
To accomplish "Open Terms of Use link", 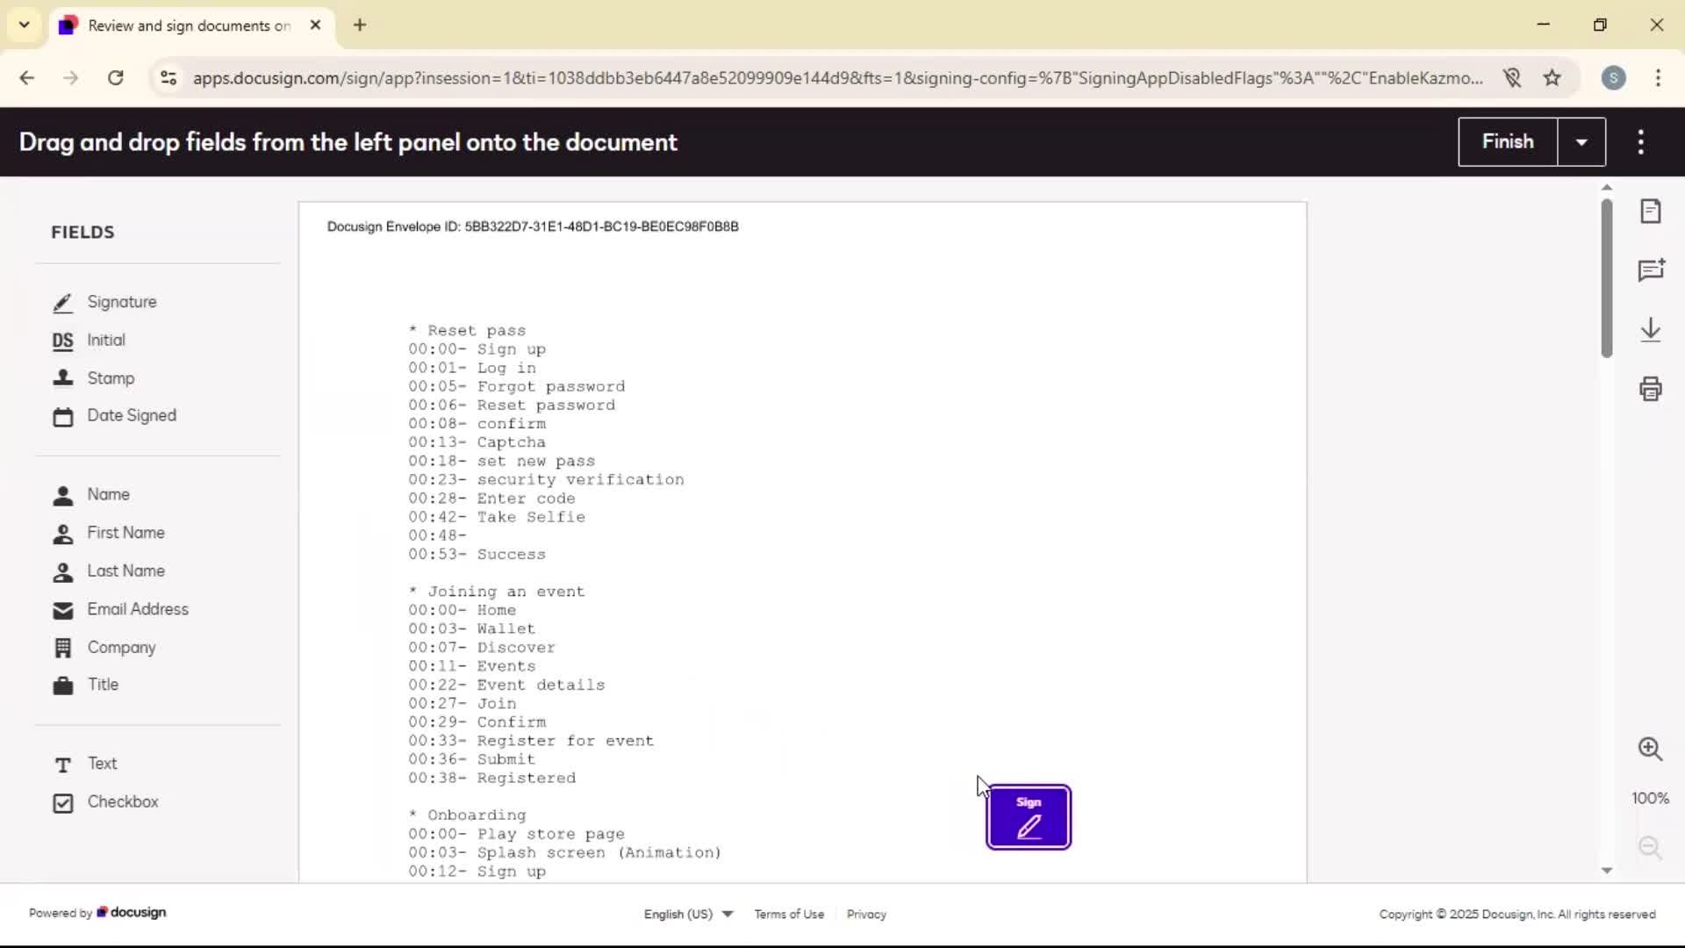I will point(789,914).
